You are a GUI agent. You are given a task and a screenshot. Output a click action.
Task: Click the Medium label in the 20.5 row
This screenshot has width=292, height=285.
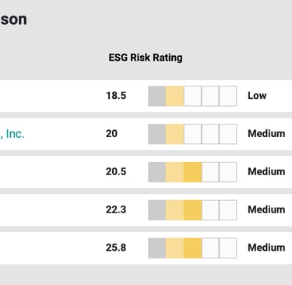tap(266, 171)
